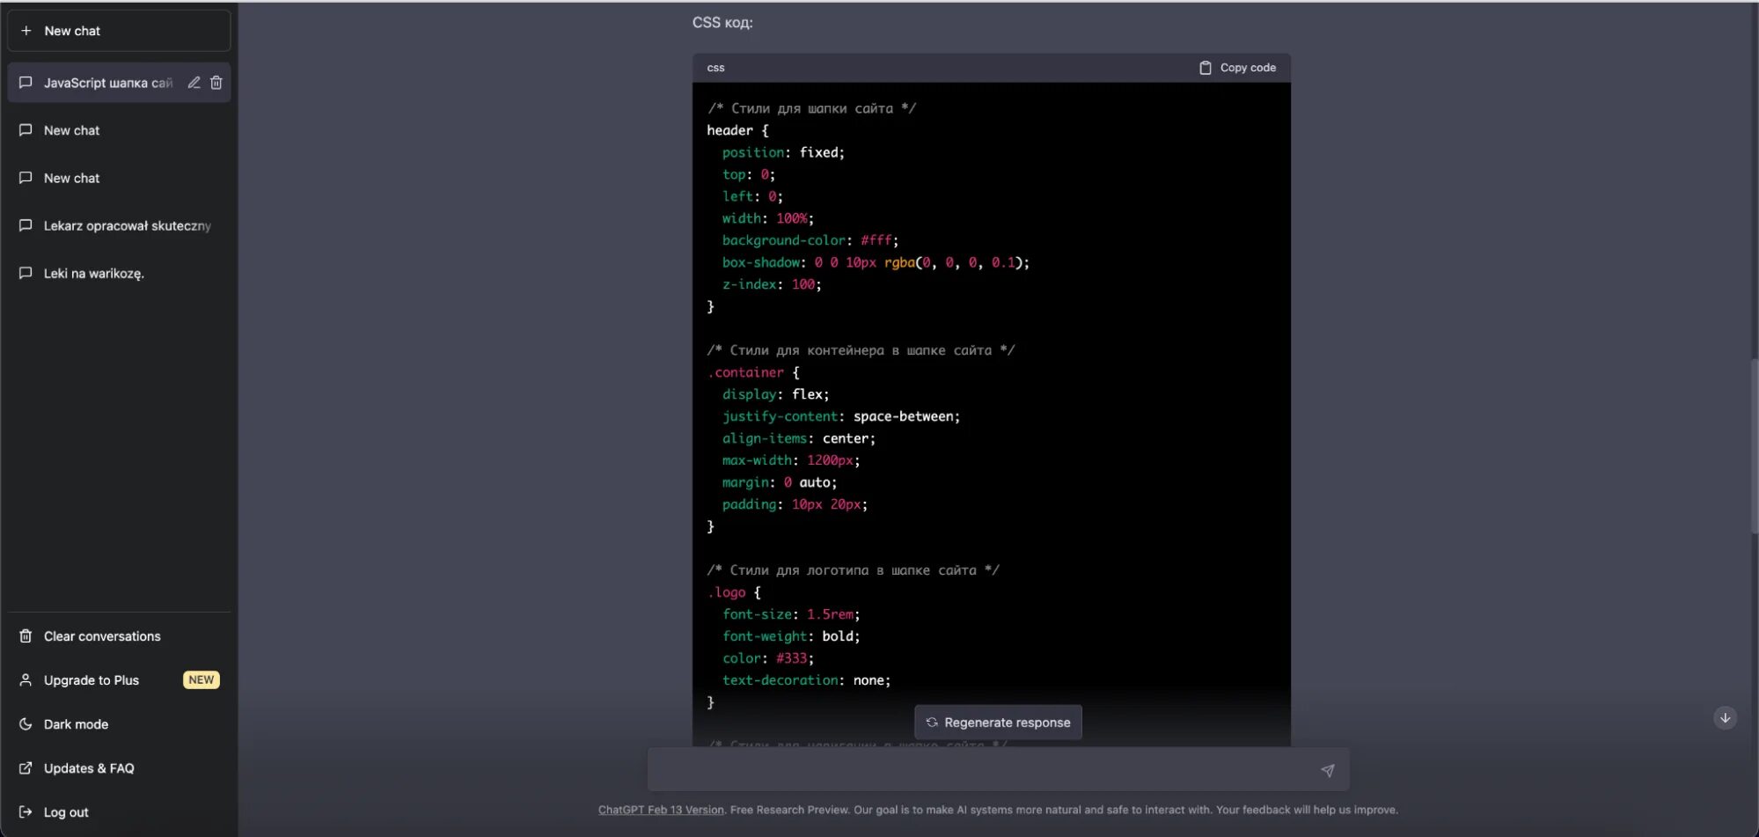Click the send message paper plane icon

click(1327, 770)
